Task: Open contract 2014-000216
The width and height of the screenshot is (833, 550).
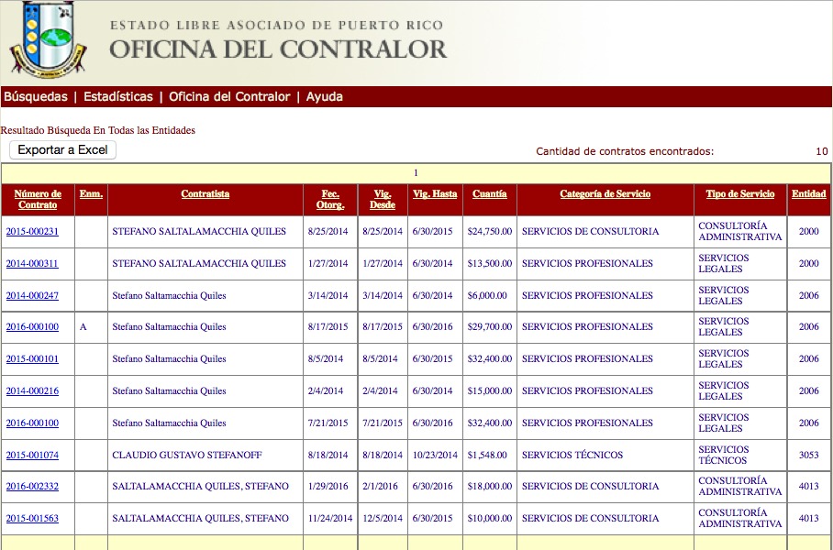Action: (x=32, y=391)
